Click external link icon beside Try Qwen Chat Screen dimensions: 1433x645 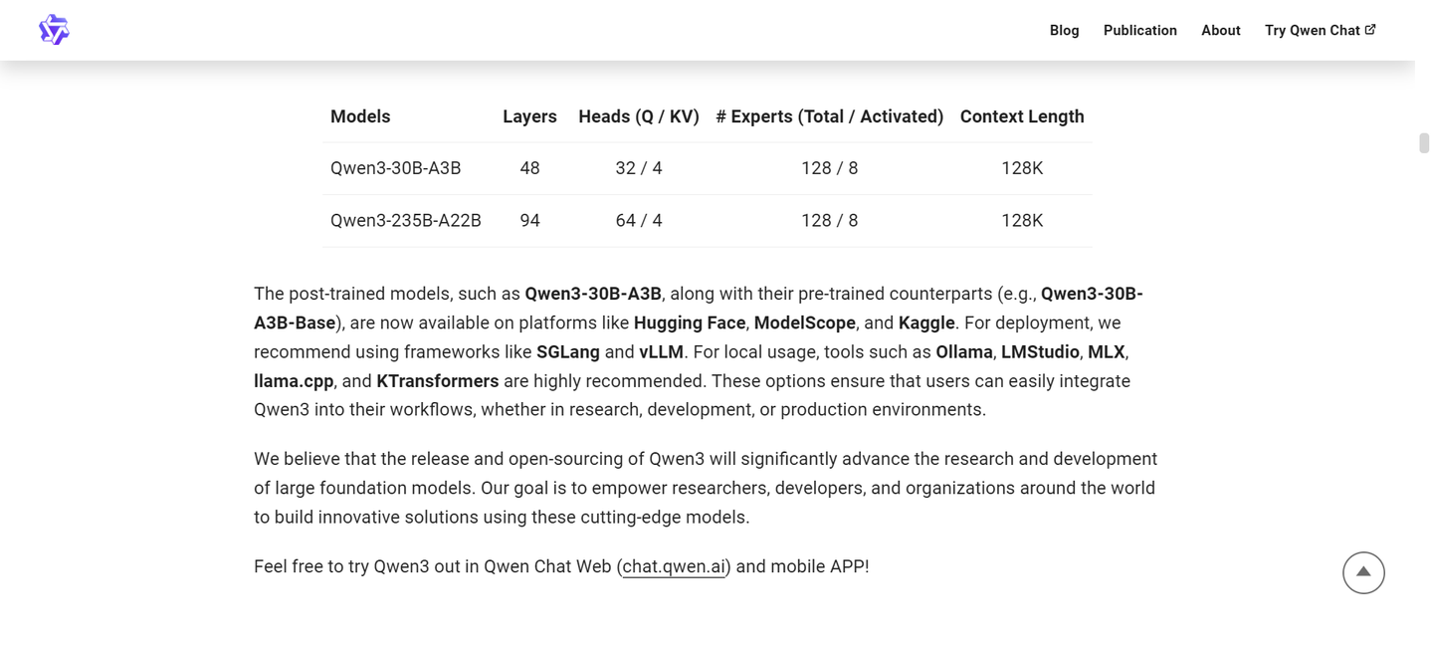(x=1370, y=30)
